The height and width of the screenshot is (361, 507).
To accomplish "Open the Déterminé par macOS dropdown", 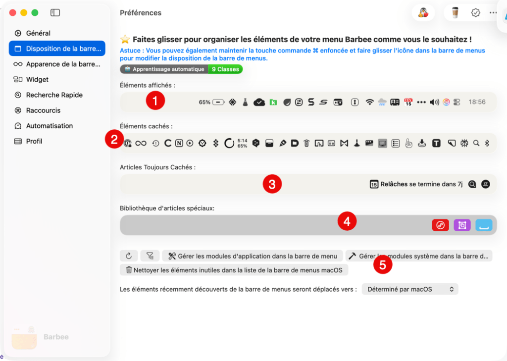I will click(410, 289).
